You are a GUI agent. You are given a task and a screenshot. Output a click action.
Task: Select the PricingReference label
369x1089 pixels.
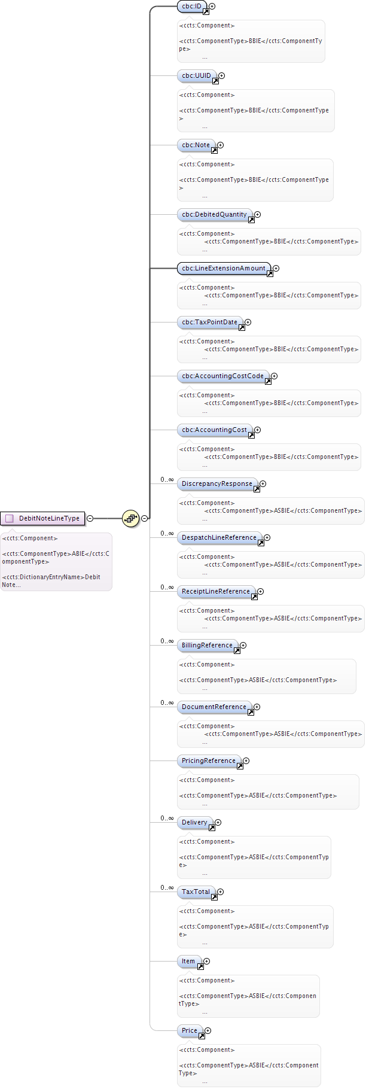point(209,761)
